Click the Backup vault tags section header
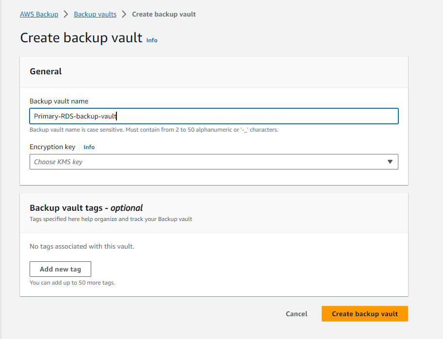The width and height of the screenshot is (443, 339). 86,208
